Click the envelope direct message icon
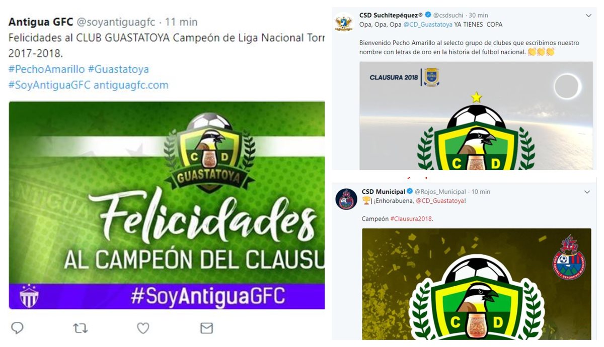 206,328
